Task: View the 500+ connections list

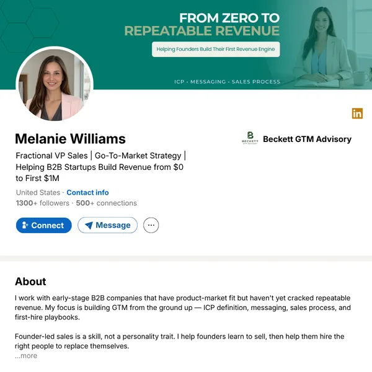Action: [106, 203]
